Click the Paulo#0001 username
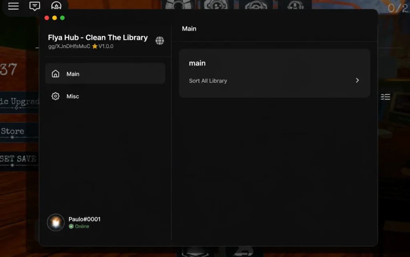The width and height of the screenshot is (410, 257). 84,219
